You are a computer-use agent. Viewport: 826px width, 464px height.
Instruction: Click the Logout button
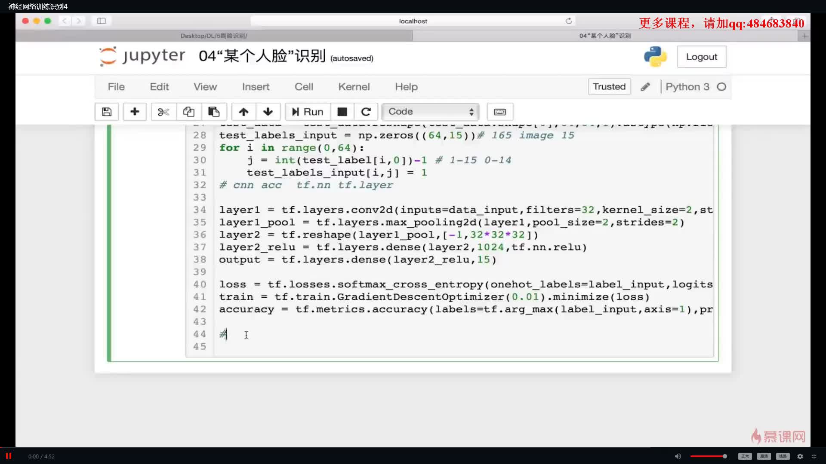pos(702,57)
